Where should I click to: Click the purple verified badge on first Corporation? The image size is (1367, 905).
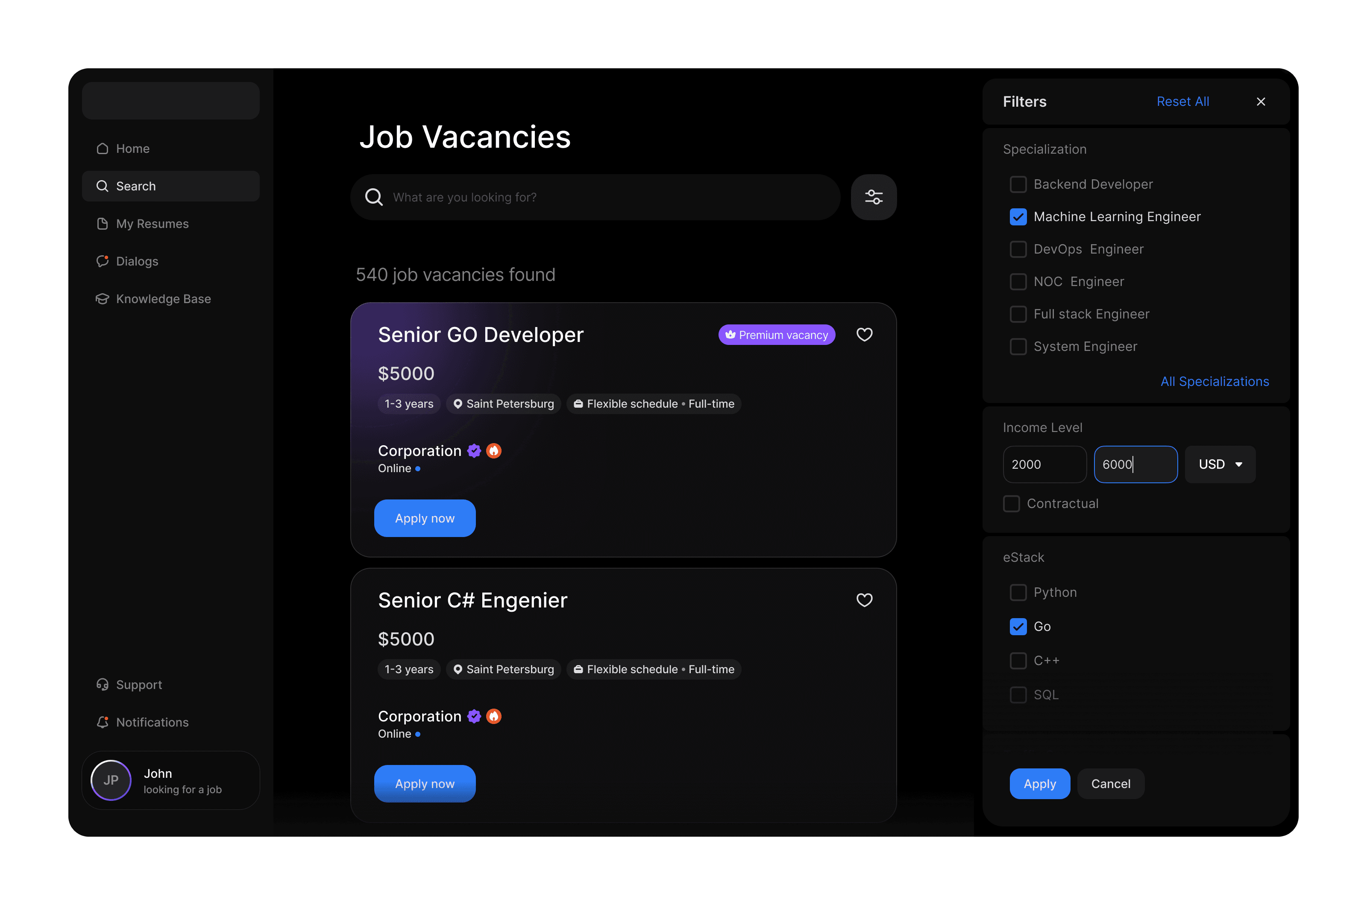pyautogui.click(x=474, y=451)
